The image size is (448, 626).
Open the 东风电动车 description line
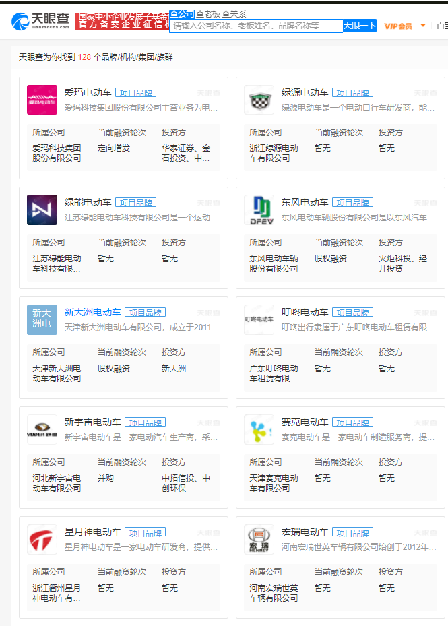358,218
